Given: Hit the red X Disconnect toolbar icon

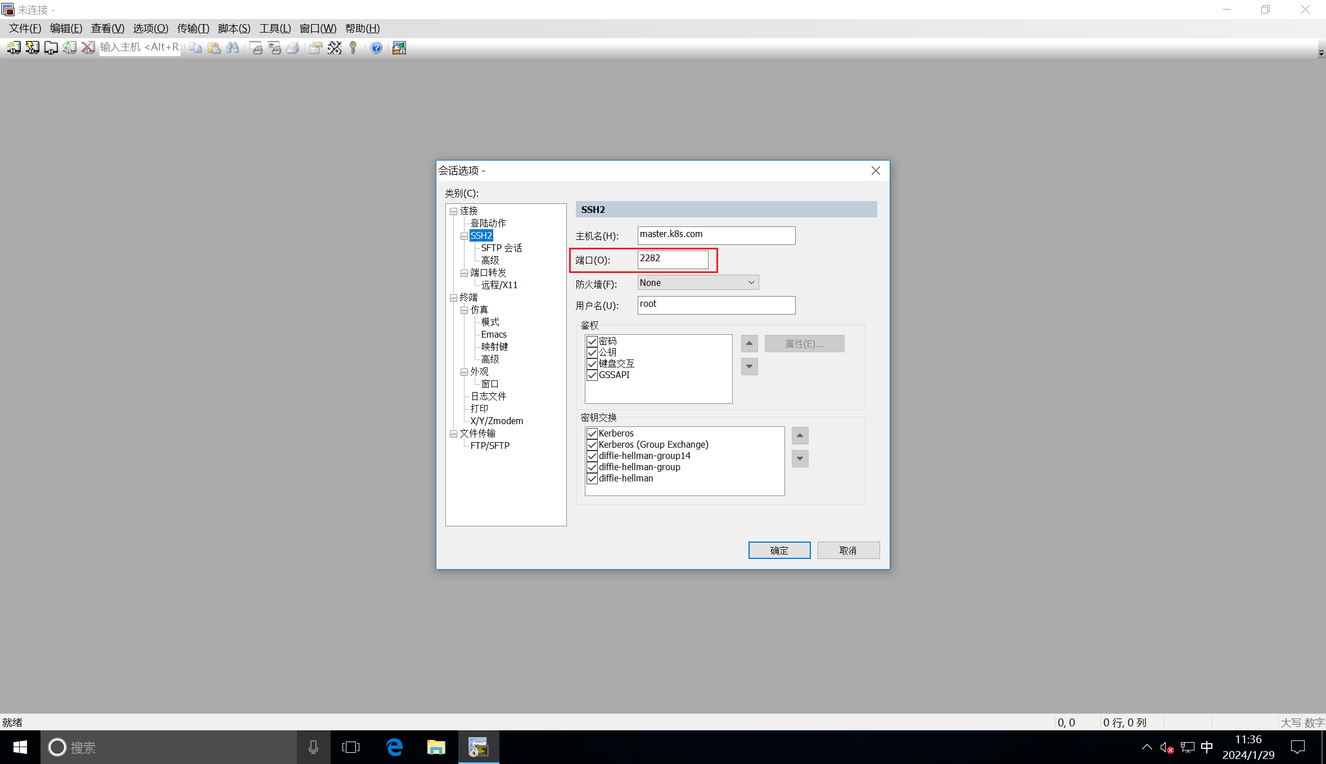Looking at the screenshot, I should 88,48.
